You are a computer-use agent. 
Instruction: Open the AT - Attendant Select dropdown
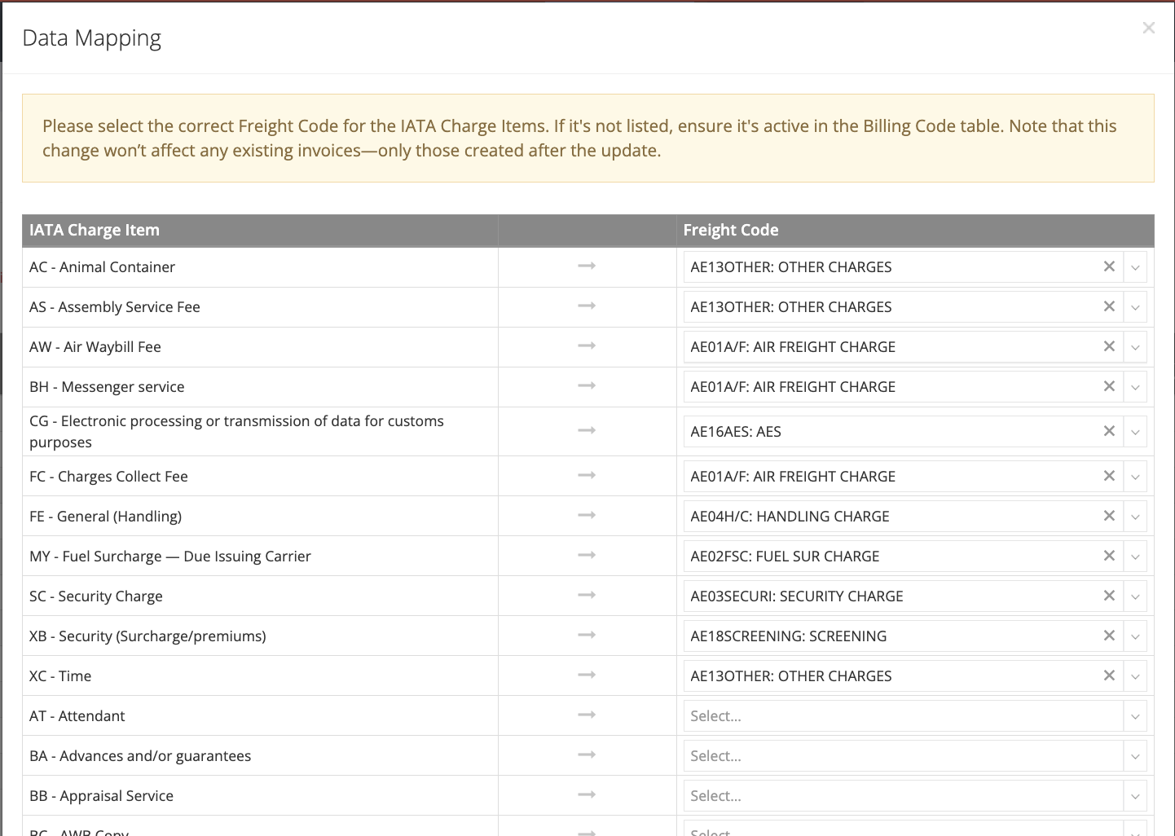tap(903, 716)
